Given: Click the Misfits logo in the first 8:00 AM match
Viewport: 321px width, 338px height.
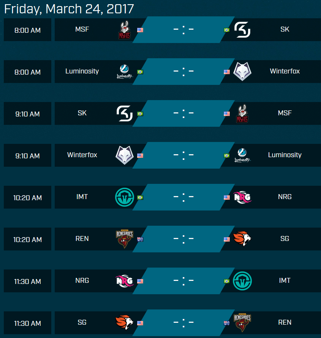Looking at the screenshot, I should coord(125,30).
